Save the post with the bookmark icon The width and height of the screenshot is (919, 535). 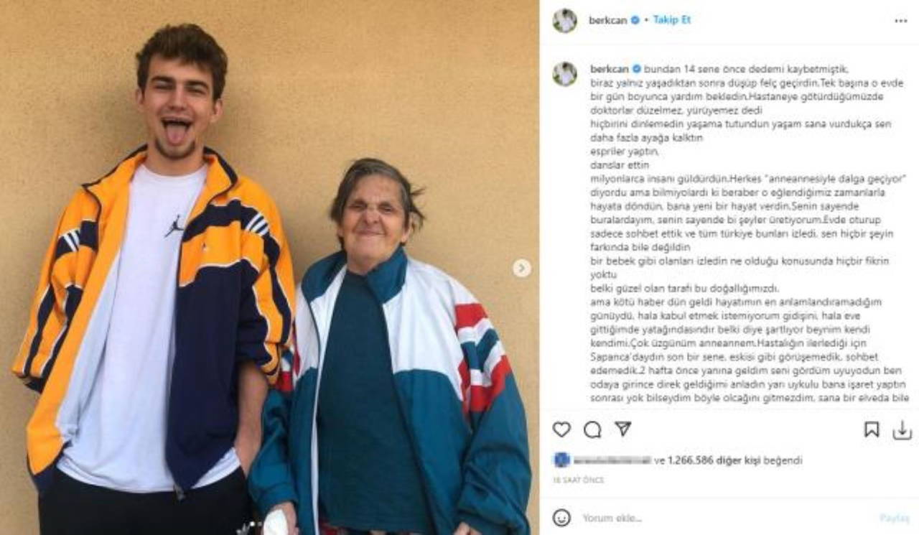871,429
